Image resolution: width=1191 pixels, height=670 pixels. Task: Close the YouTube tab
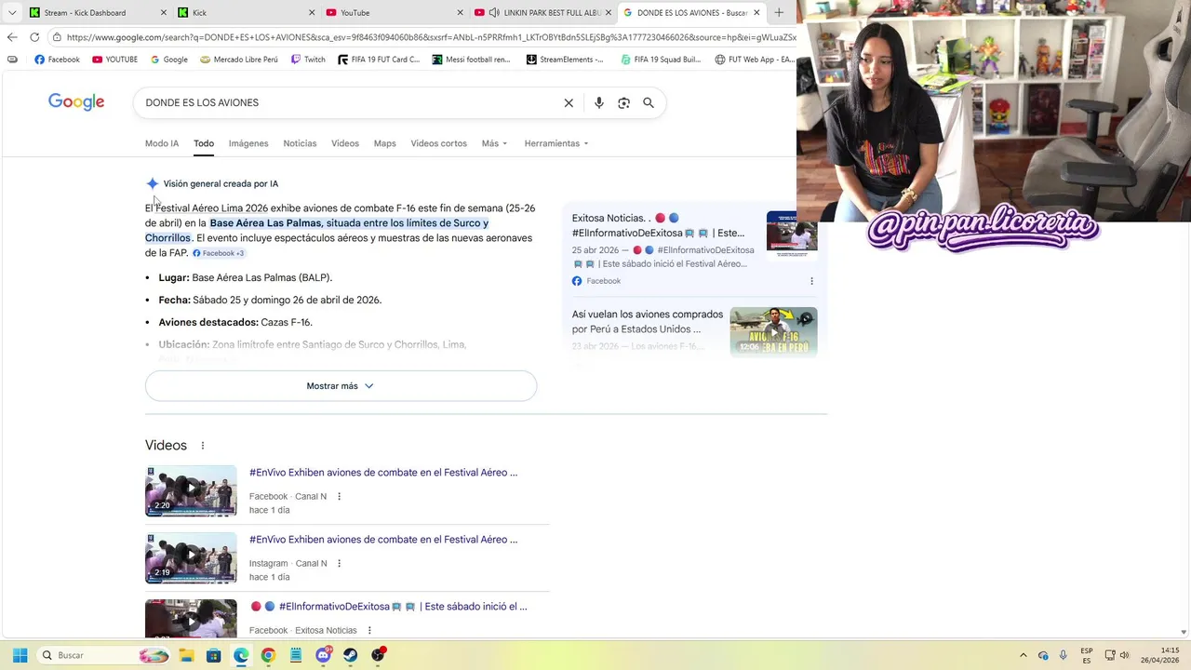point(461,13)
